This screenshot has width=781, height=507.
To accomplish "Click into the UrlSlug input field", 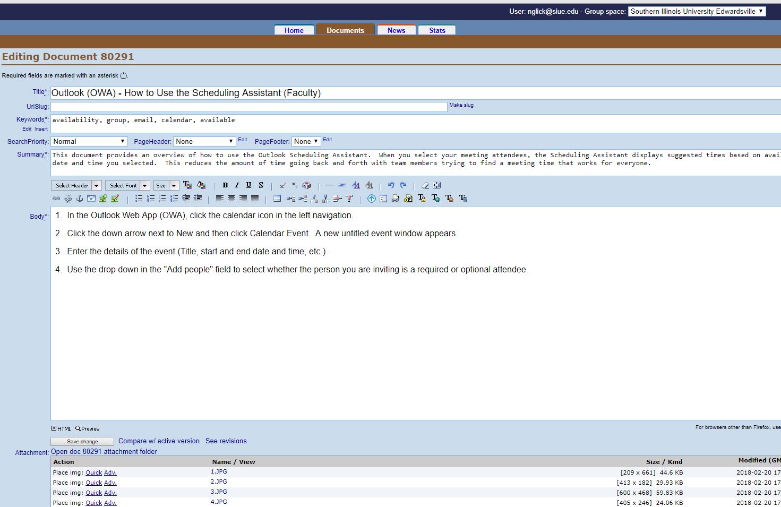I will tap(248, 107).
